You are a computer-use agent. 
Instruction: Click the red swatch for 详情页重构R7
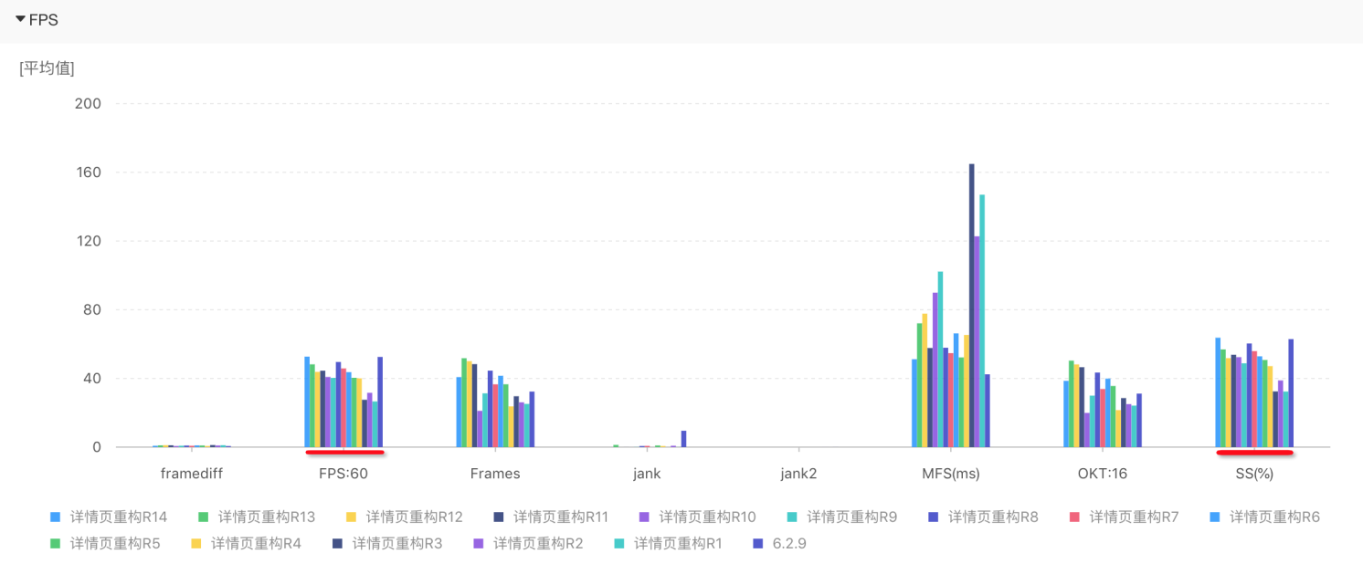point(1074,517)
